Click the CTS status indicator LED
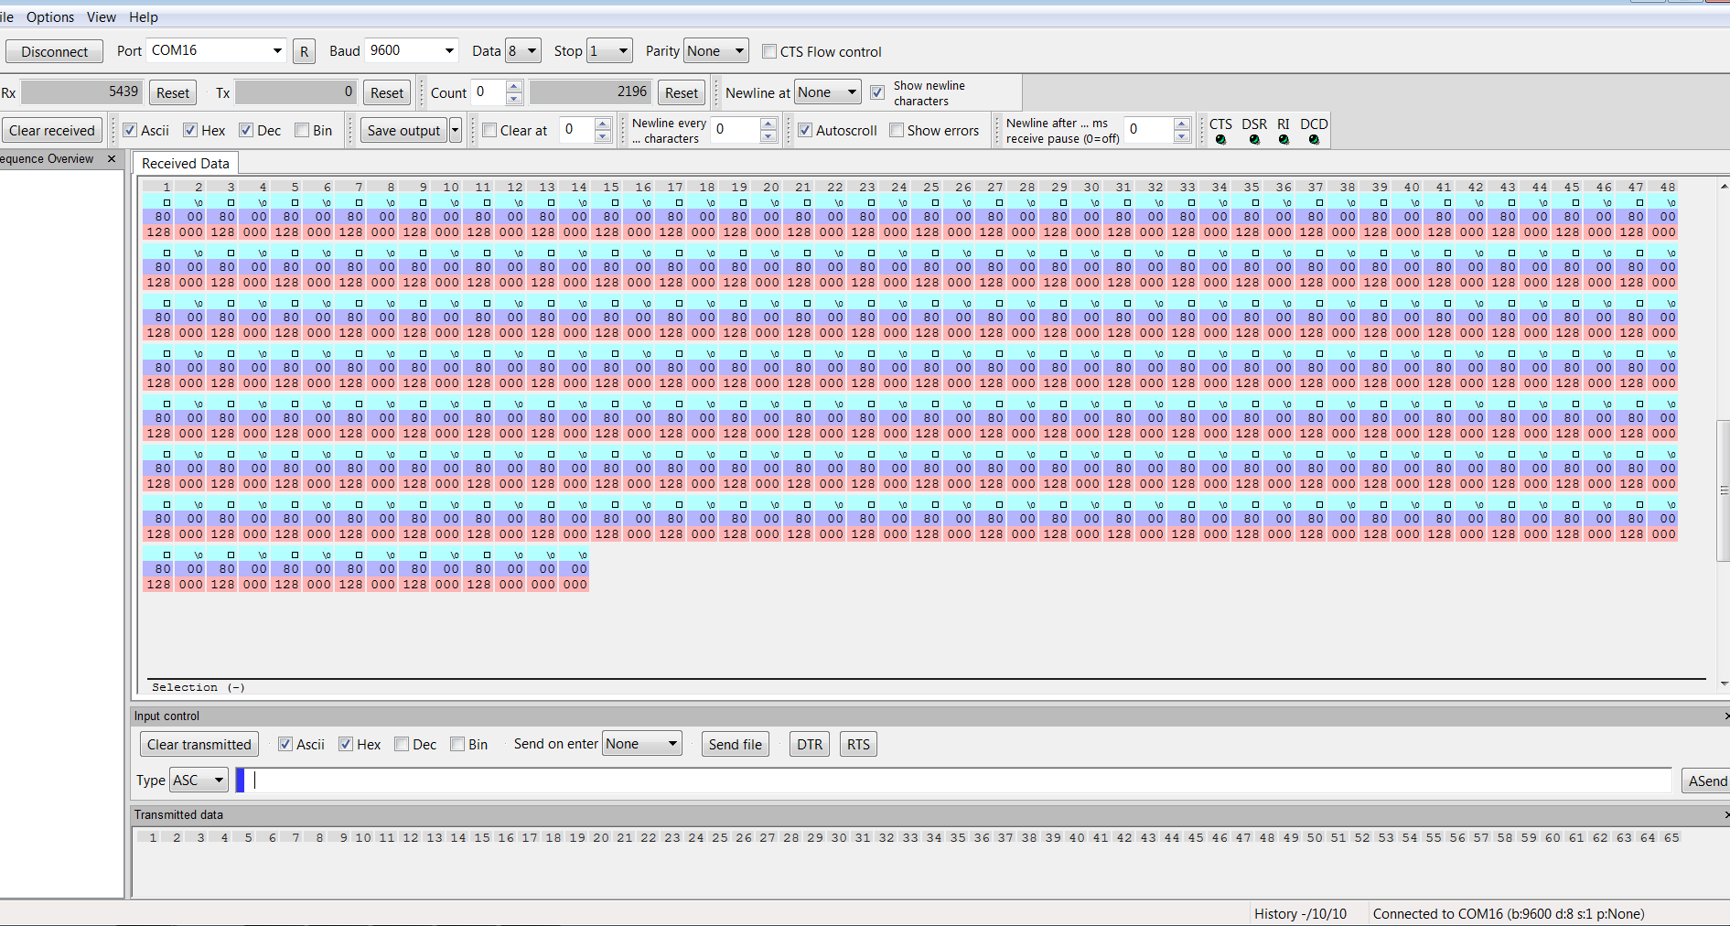This screenshot has height=926, width=1730. (1220, 140)
